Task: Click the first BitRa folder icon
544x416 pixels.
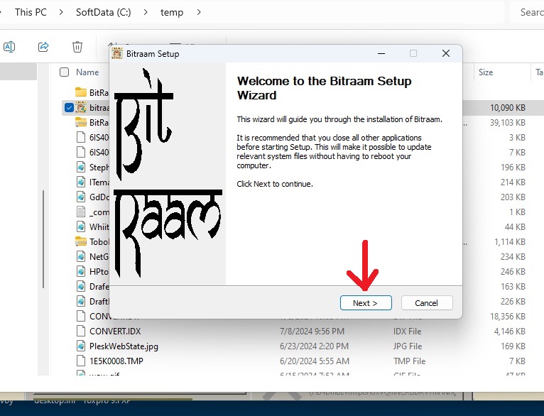Action: (x=81, y=92)
